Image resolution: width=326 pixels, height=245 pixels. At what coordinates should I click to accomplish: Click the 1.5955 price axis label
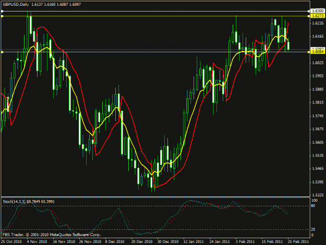(318, 76)
